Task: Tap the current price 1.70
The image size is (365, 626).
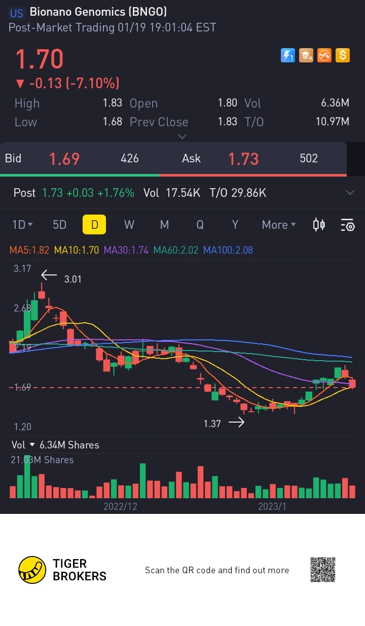Action: tap(39, 59)
